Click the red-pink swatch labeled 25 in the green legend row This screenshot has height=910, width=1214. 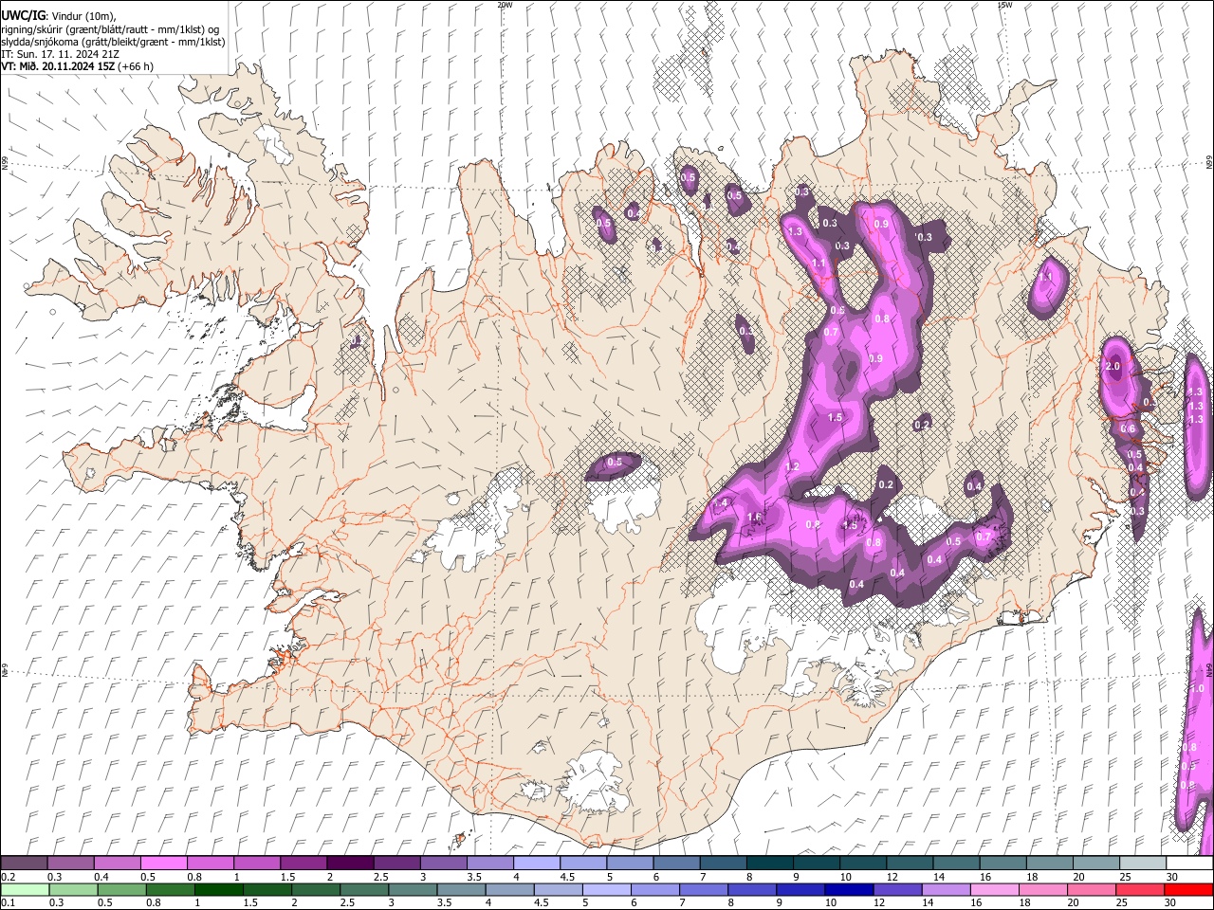click(1140, 890)
